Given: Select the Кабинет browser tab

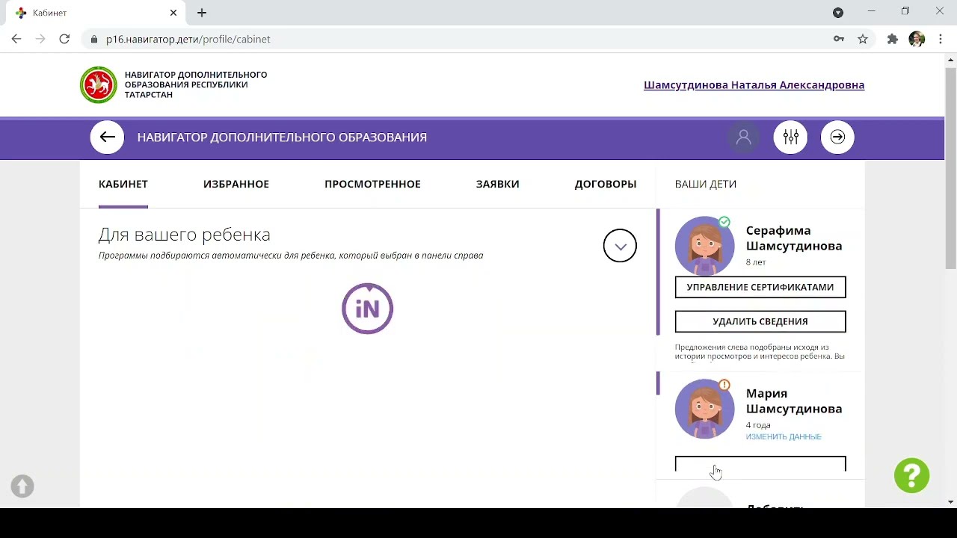Looking at the screenshot, I should [96, 13].
